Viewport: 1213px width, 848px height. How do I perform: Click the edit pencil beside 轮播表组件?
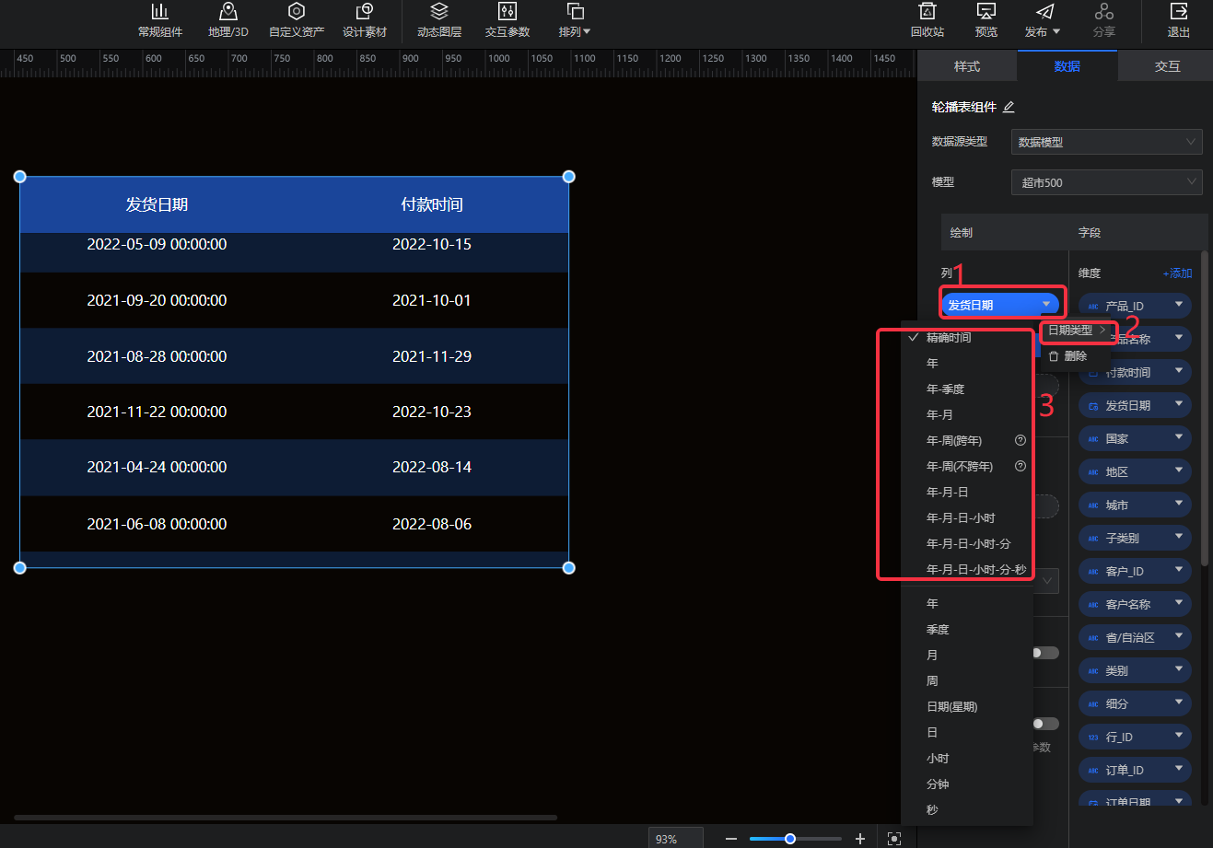pos(1009,107)
